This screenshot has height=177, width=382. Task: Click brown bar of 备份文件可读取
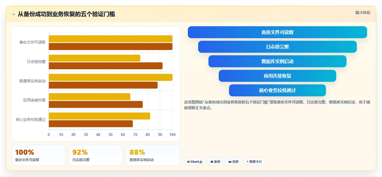click(110, 46)
